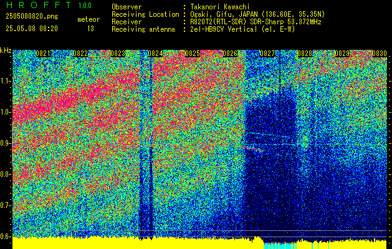Click the kHz axis unit label
This screenshot has height=249, width=392.
point(6,50)
